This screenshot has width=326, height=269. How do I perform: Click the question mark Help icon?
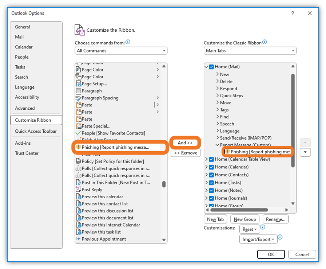[x=293, y=13]
